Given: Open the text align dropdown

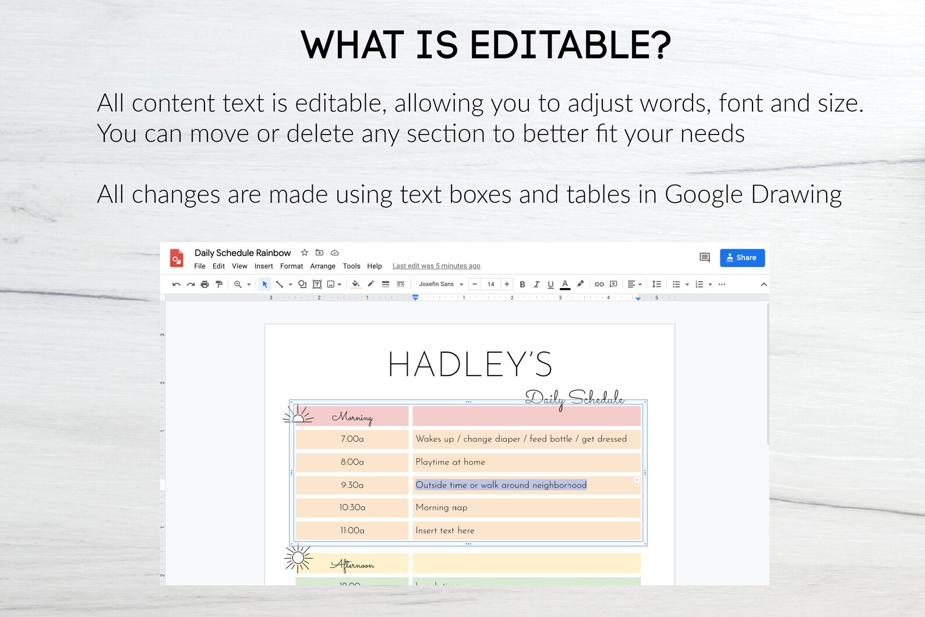Looking at the screenshot, I should click(634, 284).
